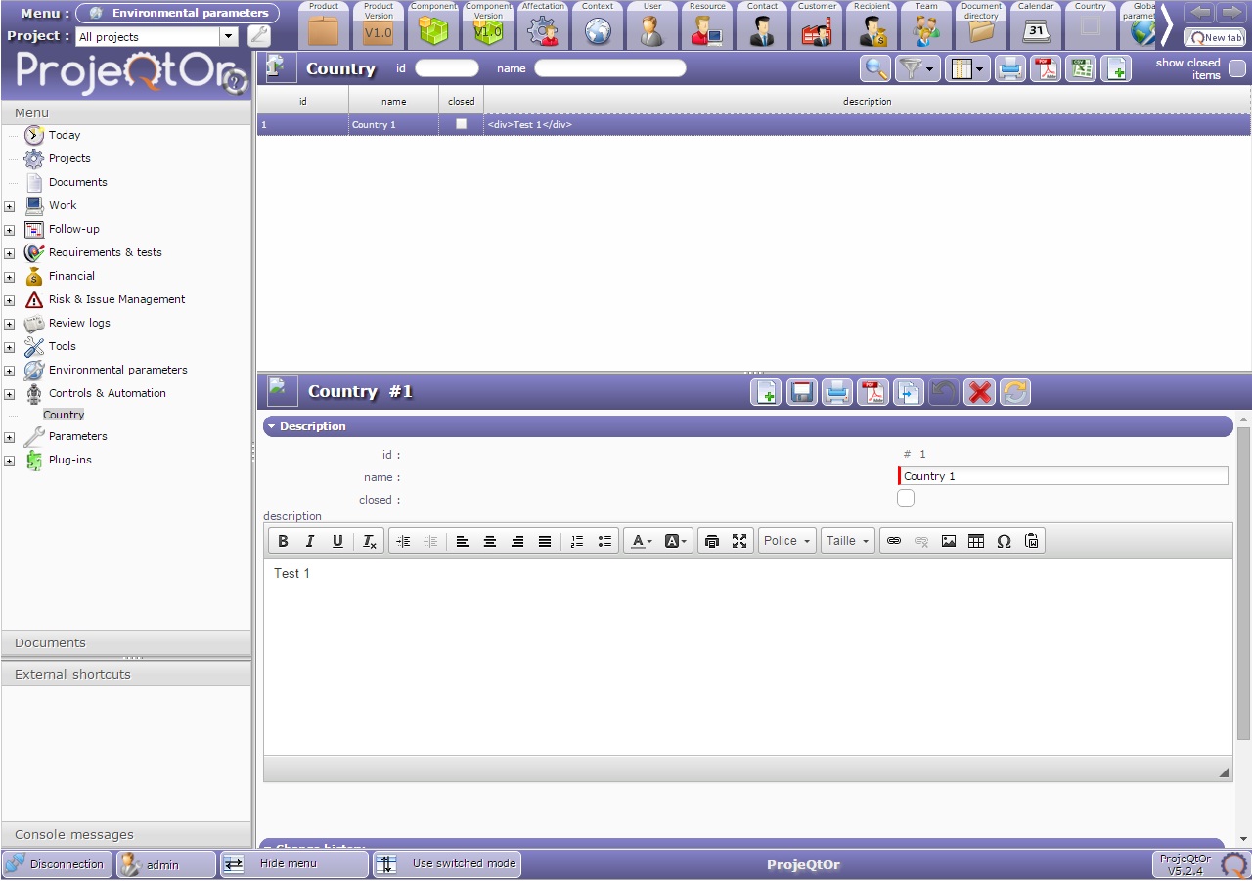Collapse the Description section
This screenshot has height=881, width=1252.
(x=271, y=426)
